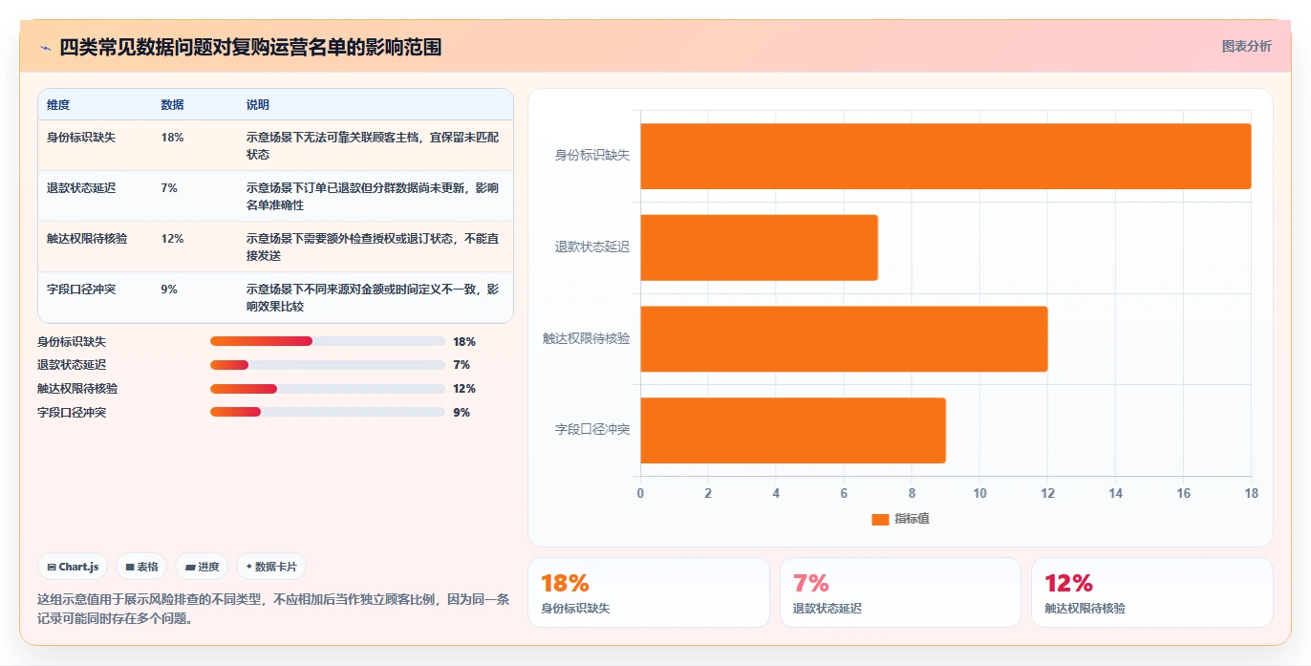The image size is (1311, 666).
Task: Click the 触达权限待核验 progress bar
Action: coord(328,389)
